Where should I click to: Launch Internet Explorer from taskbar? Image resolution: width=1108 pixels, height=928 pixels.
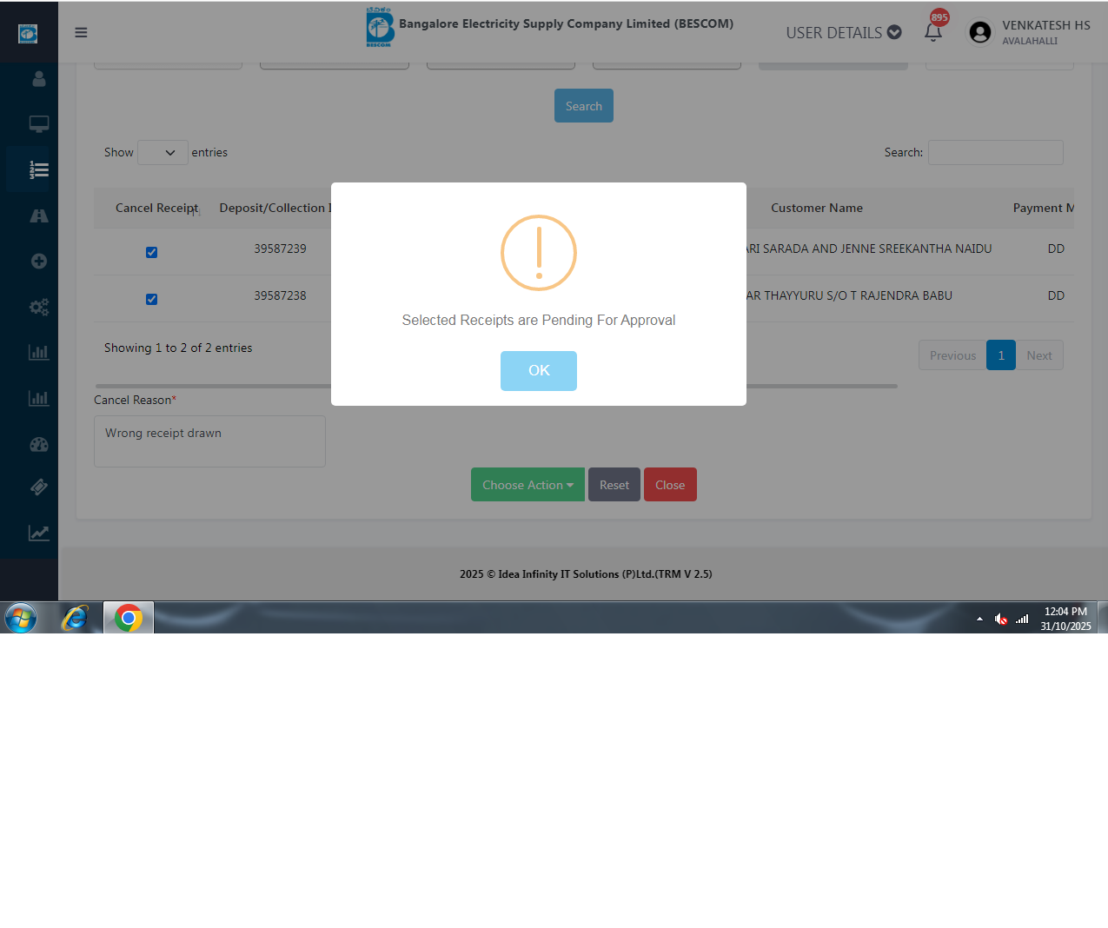click(x=76, y=618)
